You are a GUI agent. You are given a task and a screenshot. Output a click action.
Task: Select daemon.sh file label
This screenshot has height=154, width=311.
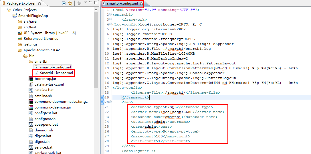pos(44,131)
